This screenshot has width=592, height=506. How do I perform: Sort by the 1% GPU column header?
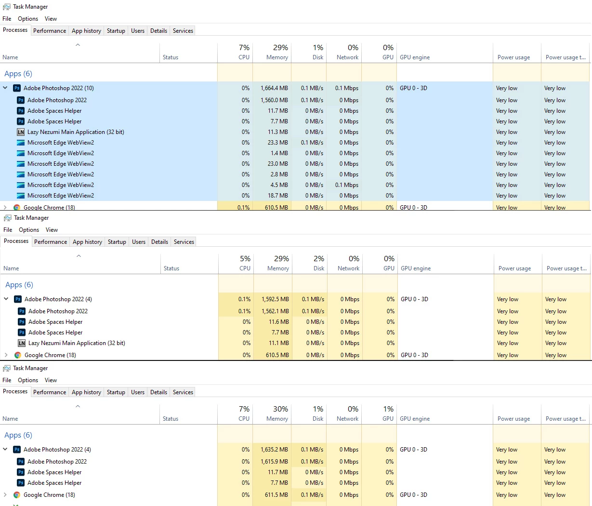pos(379,413)
